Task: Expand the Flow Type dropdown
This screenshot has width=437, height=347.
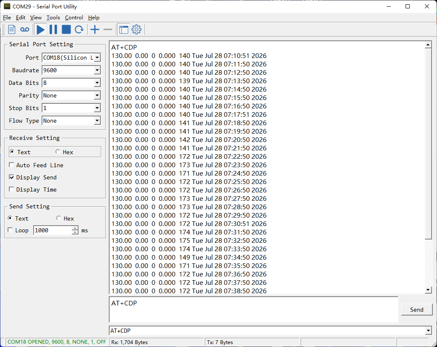Action: click(97, 121)
